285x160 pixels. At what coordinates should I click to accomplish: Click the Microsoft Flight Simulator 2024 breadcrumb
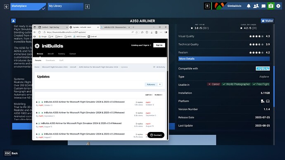[55, 67]
